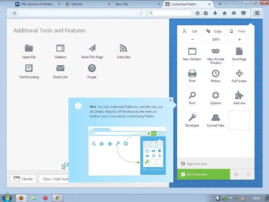Click the back arrow button
The image size is (269, 202).
[x=14, y=13]
